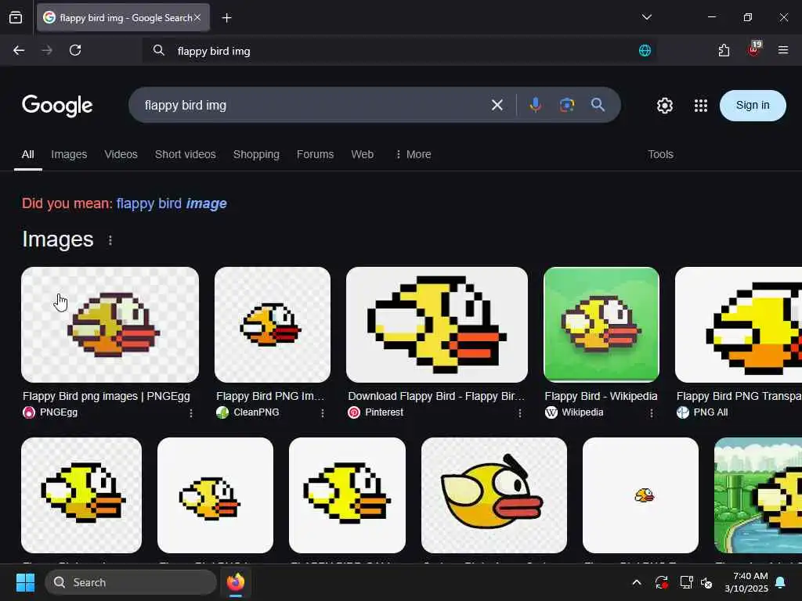The image size is (802, 601).
Task: Open the Wikipedia flappy bird thumbnail
Action: point(601,325)
